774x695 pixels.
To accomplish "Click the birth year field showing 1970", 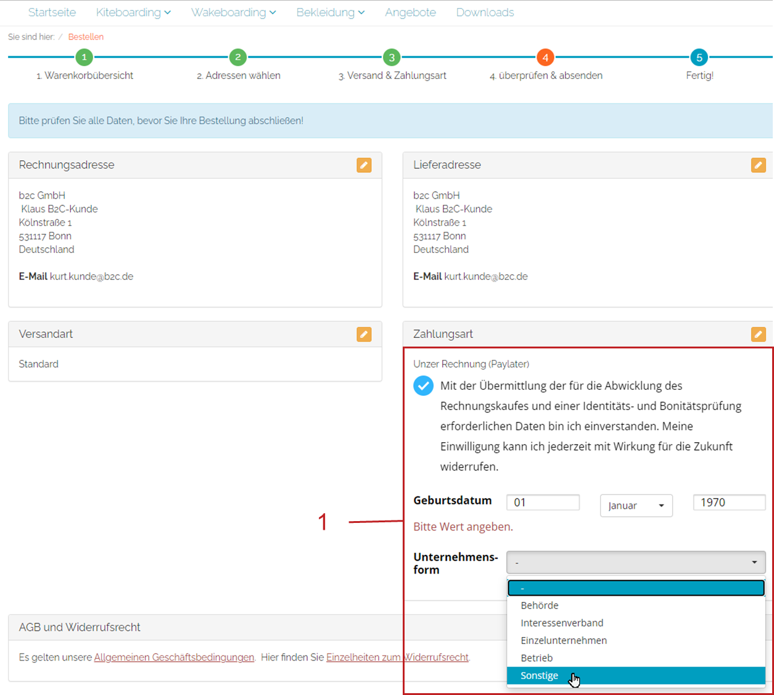I will point(730,503).
